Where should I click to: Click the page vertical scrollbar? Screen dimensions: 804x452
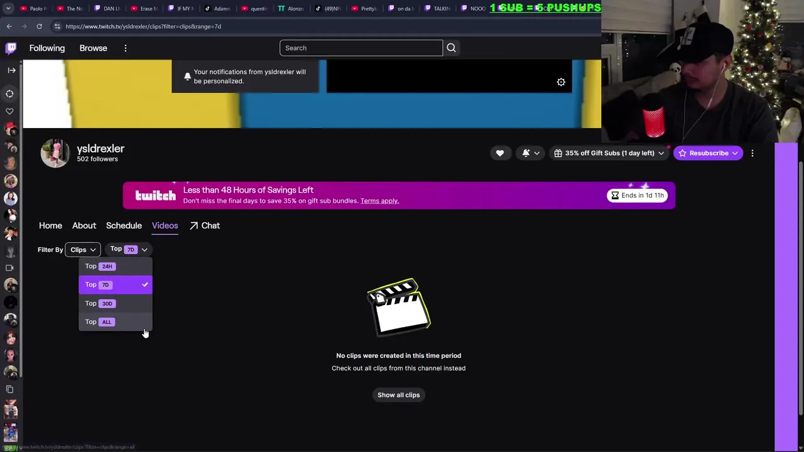[x=801, y=288]
